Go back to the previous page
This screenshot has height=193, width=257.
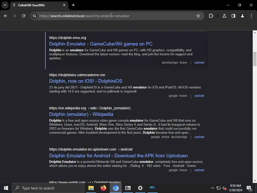pyautogui.click(x=6, y=16)
